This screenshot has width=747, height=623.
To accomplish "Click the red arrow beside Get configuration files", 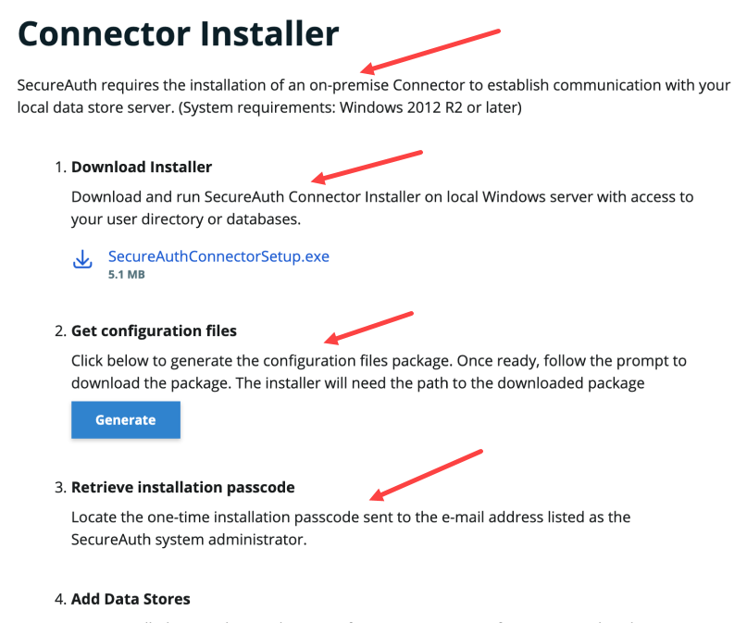I will pos(367,328).
